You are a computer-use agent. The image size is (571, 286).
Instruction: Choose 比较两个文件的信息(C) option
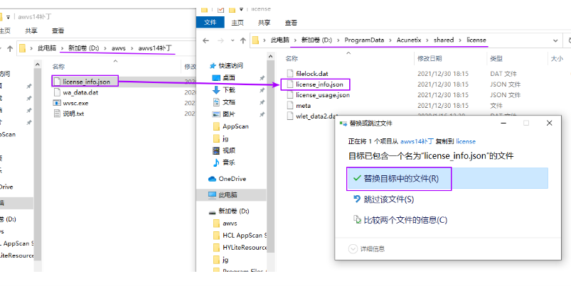tap(400, 220)
